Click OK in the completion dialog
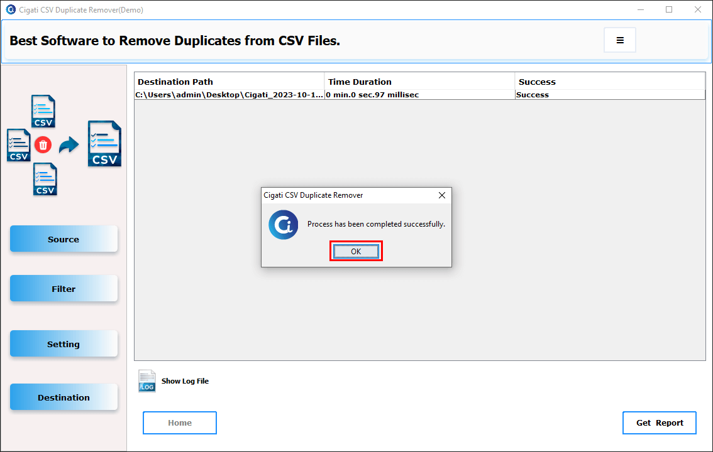This screenshot has height=452, width=713. (356, 251)
